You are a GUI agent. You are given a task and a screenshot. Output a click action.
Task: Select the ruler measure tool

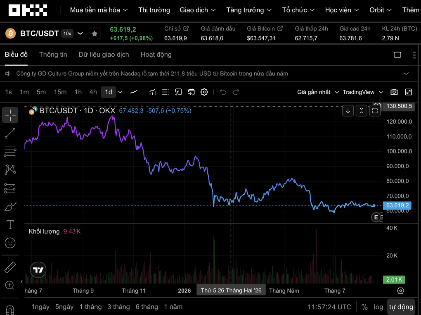[10, 267]
